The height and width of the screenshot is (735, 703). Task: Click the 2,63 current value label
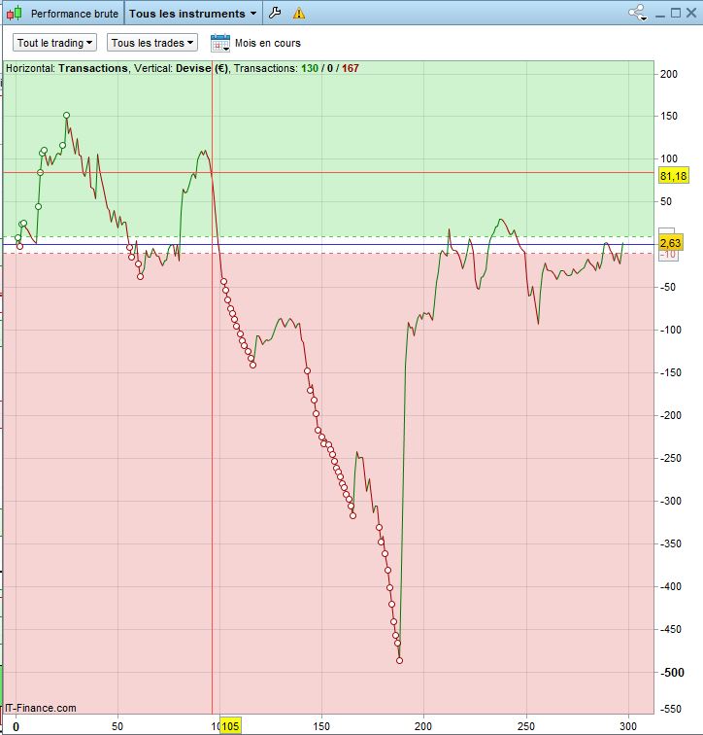click(671, 243)
